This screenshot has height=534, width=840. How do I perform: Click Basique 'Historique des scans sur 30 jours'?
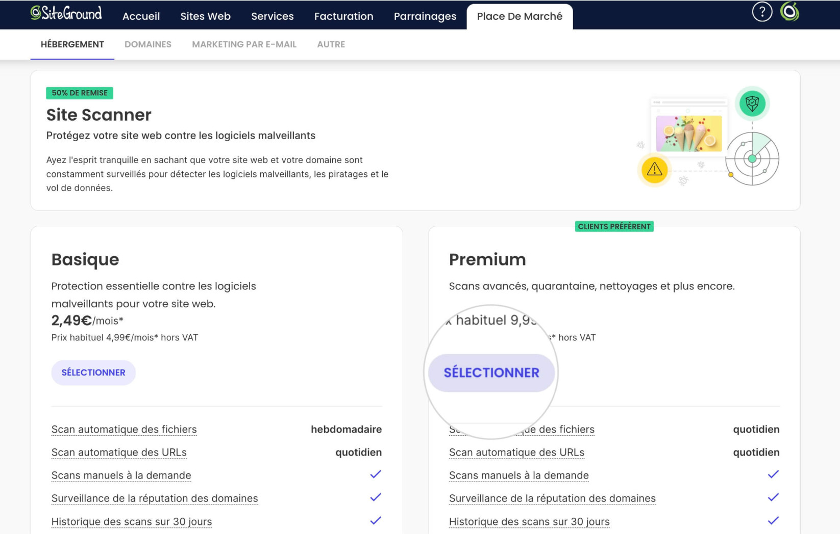pos(132,521)
